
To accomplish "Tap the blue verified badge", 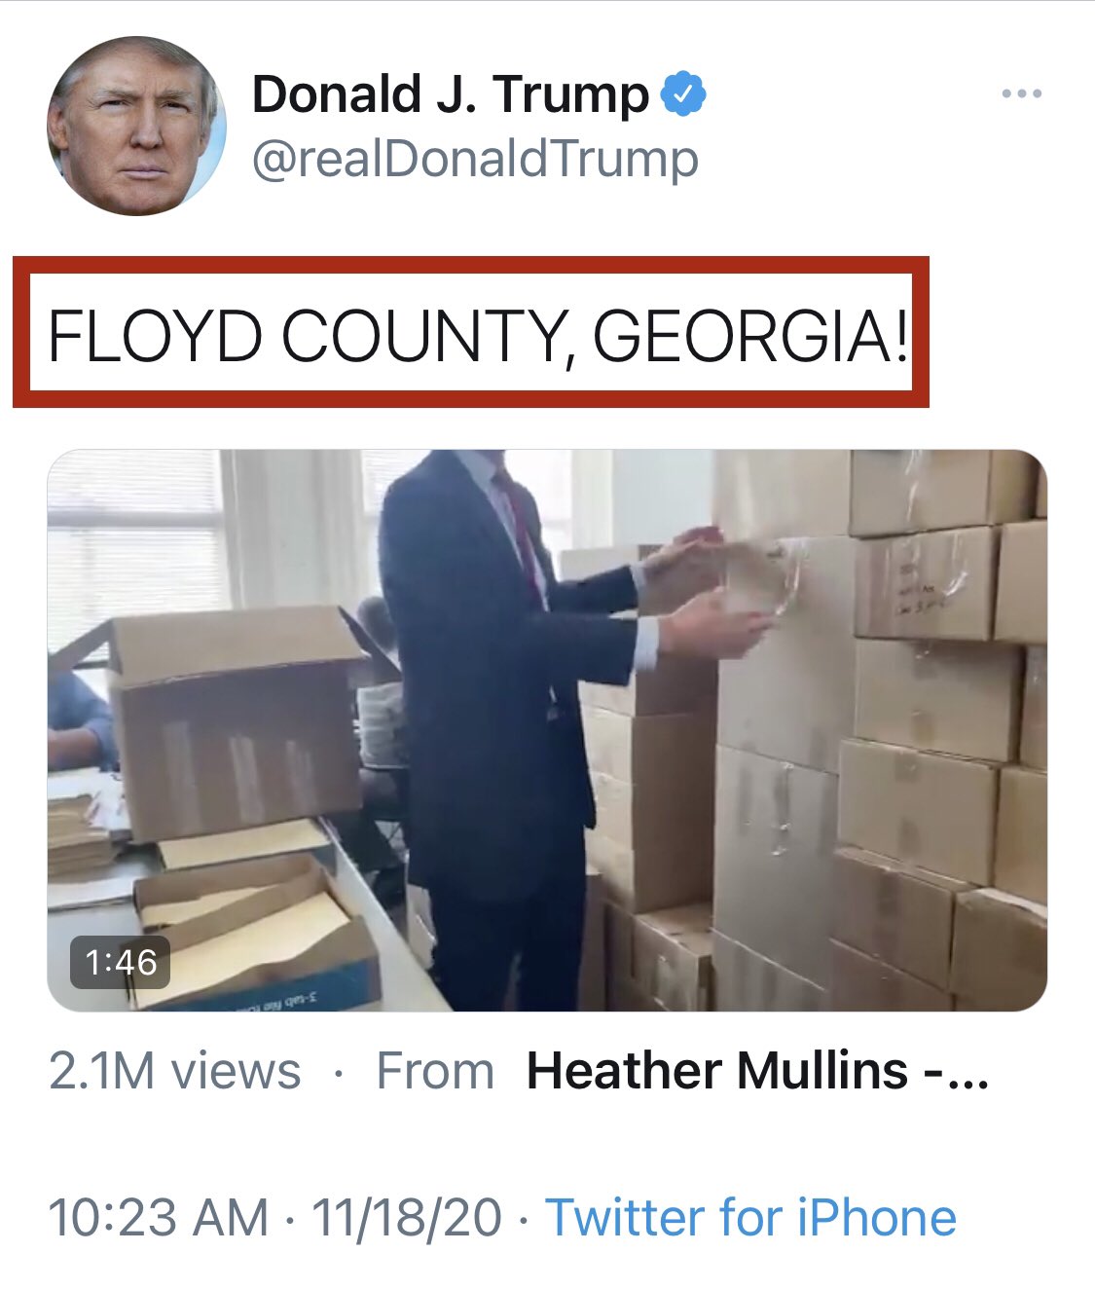I will [x=683, y=94].
